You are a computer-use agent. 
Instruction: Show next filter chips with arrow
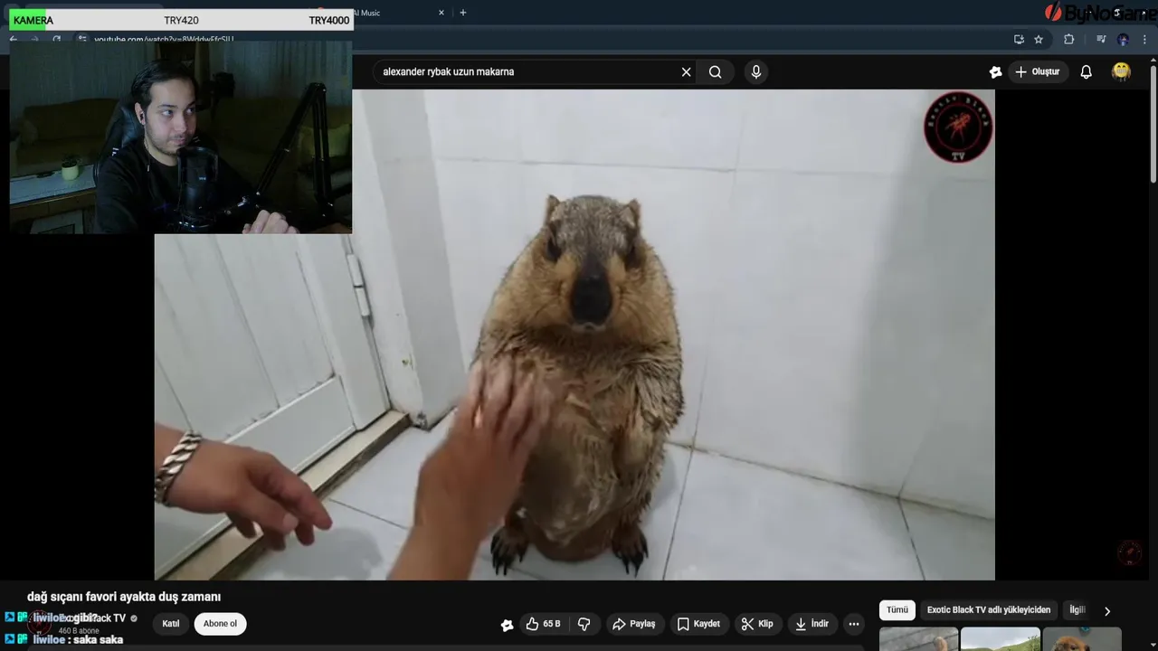[x=1107, y=611]
